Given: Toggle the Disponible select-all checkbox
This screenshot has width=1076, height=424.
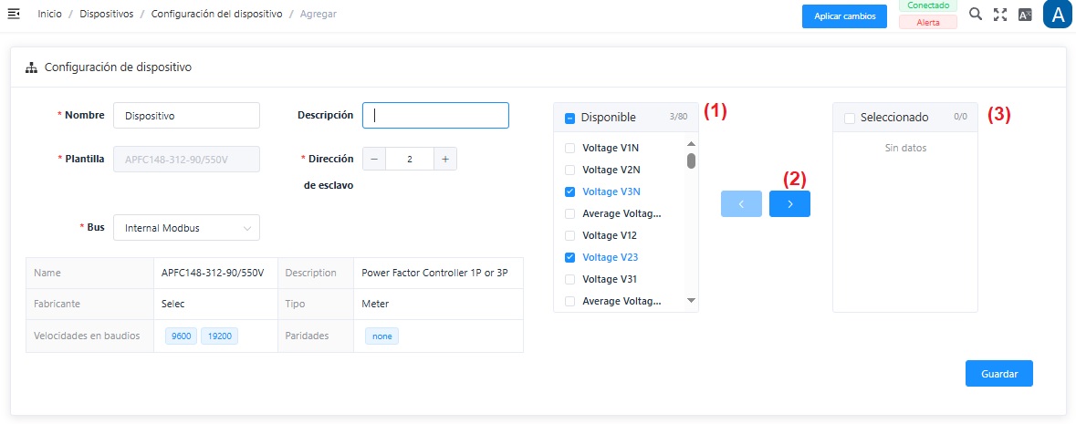Looking at the screenshot, I should (x=570, y=118).
